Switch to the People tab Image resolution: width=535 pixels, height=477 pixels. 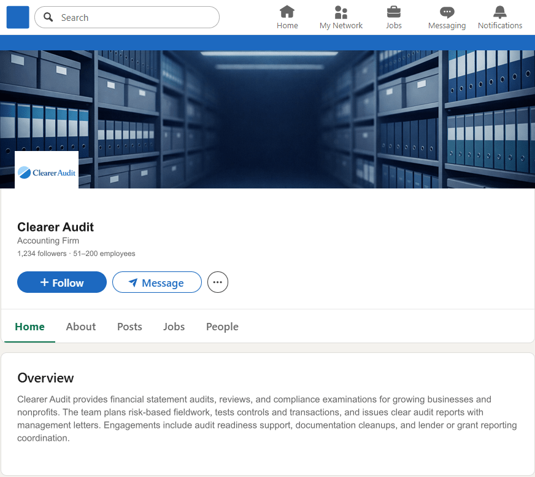click(x=222, y=327)
